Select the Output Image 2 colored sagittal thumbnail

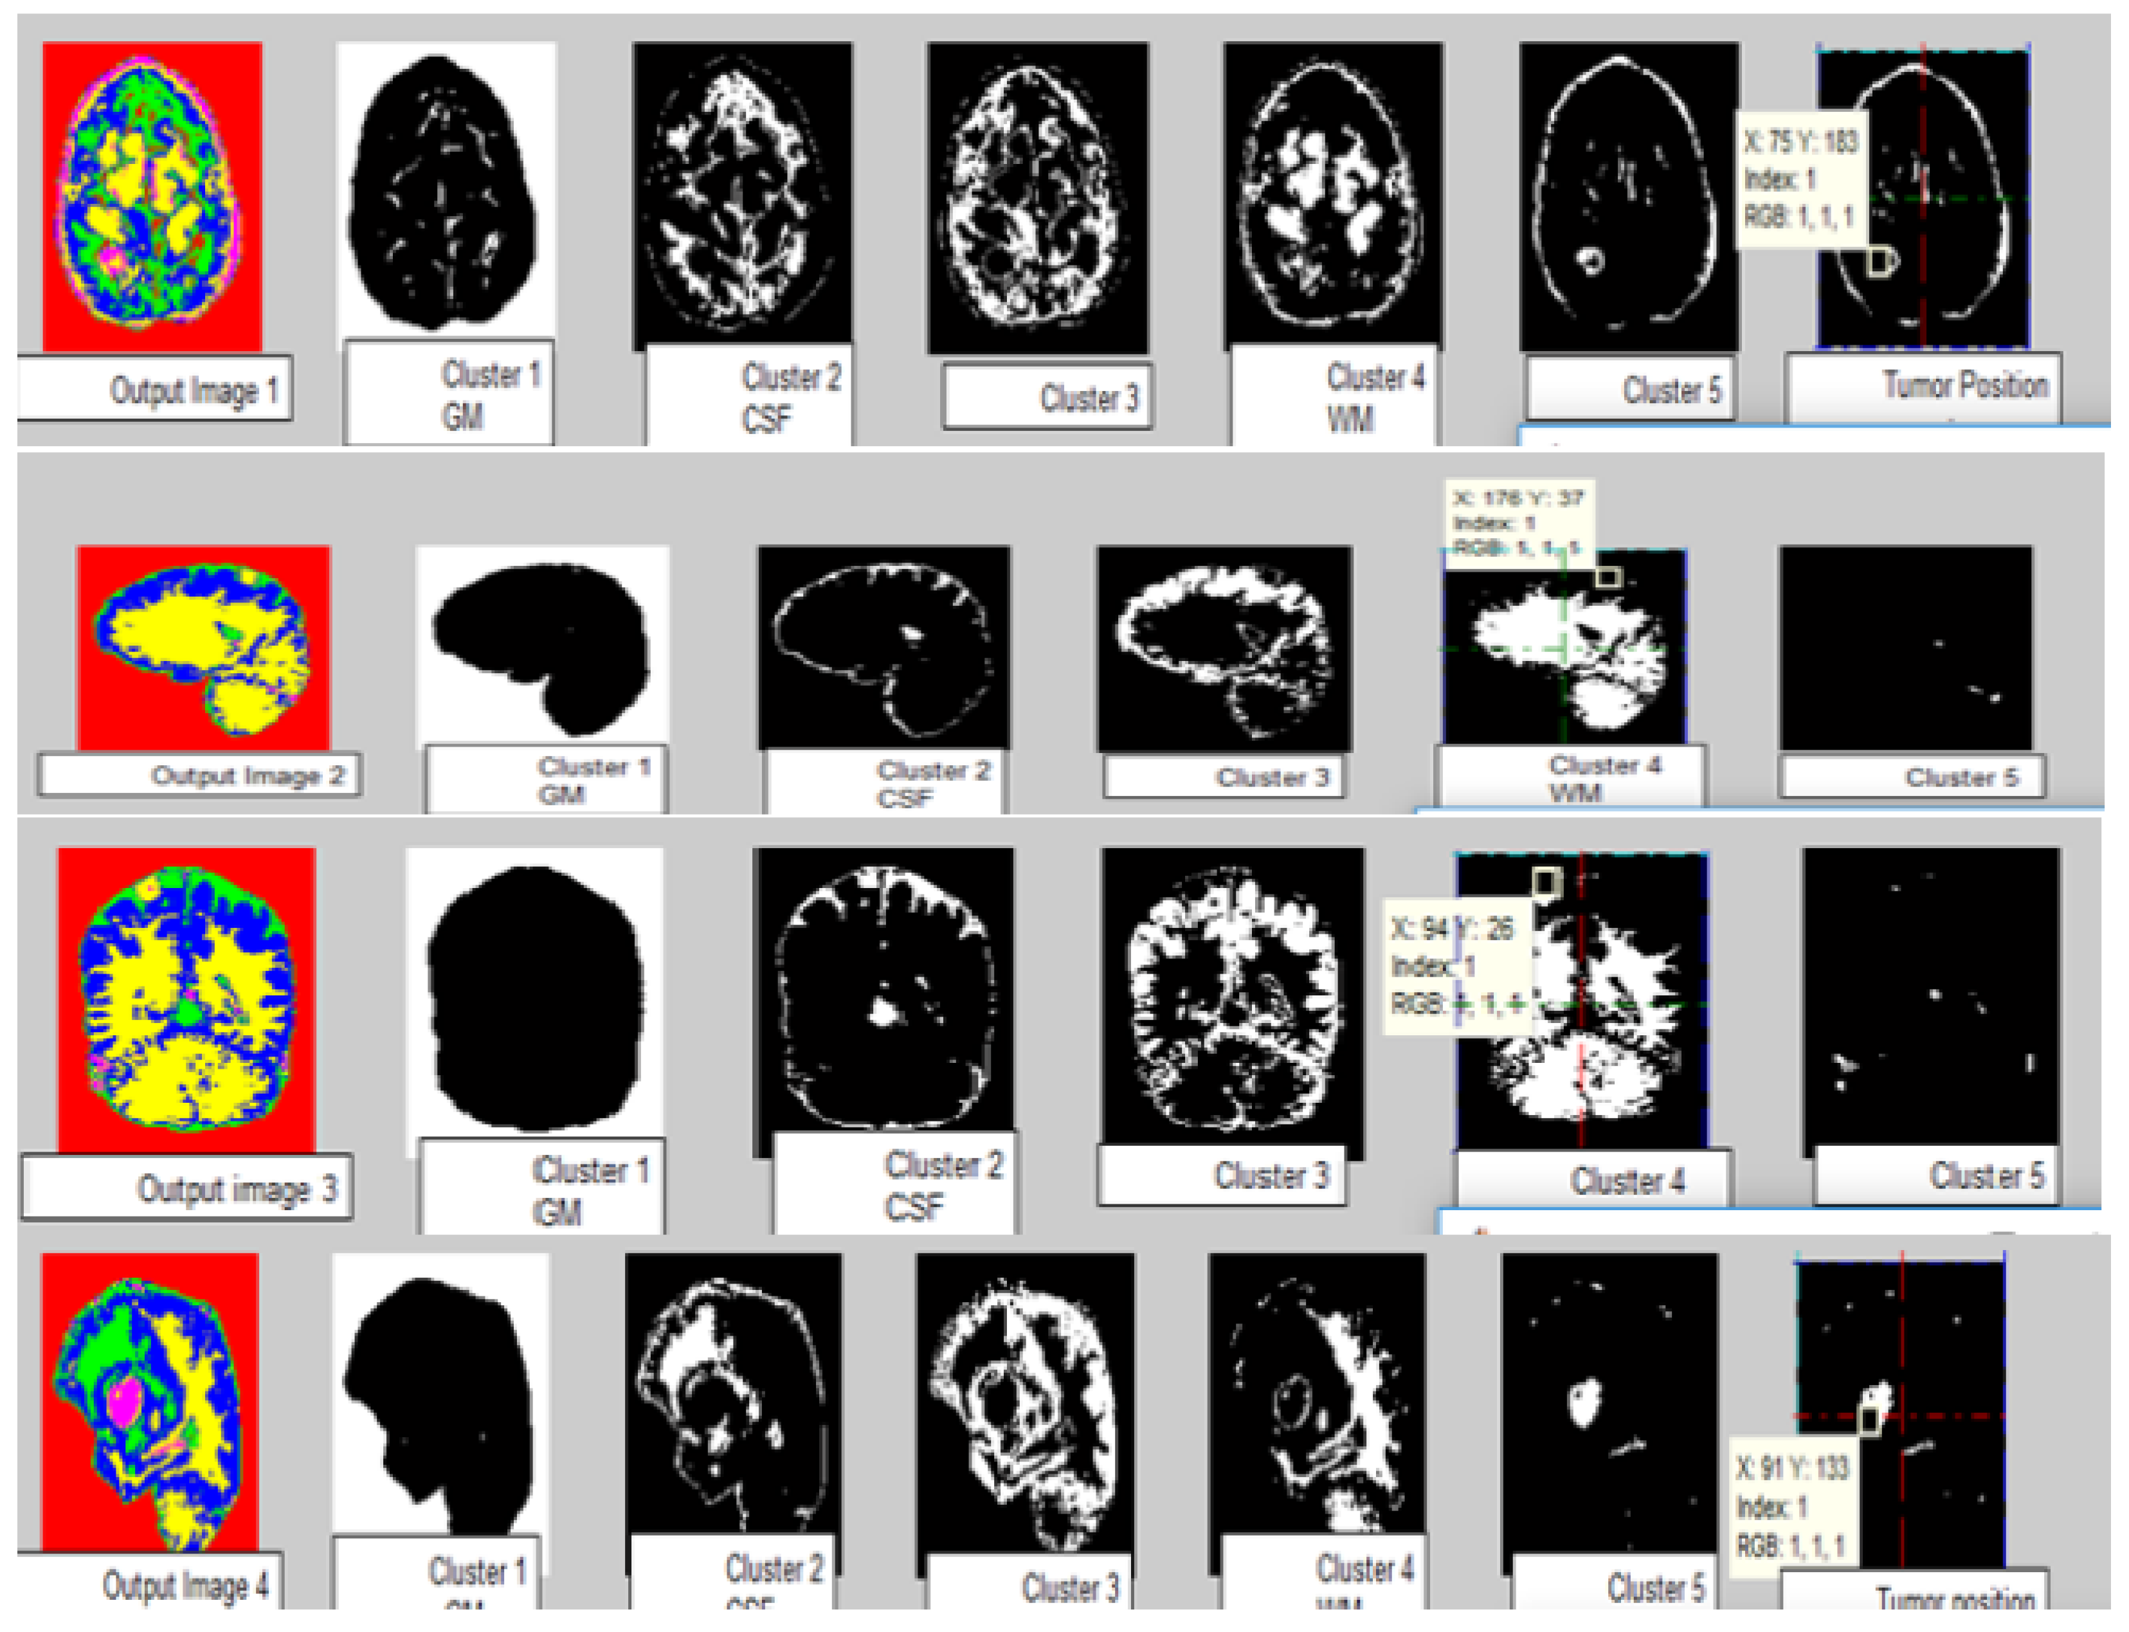203,648
